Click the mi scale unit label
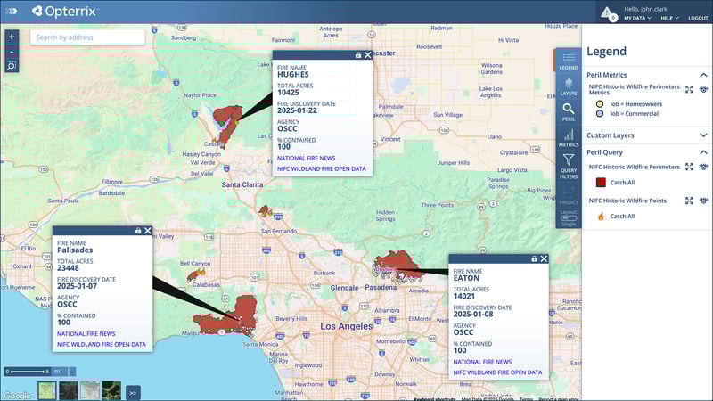713x401 pixels. 58,372
